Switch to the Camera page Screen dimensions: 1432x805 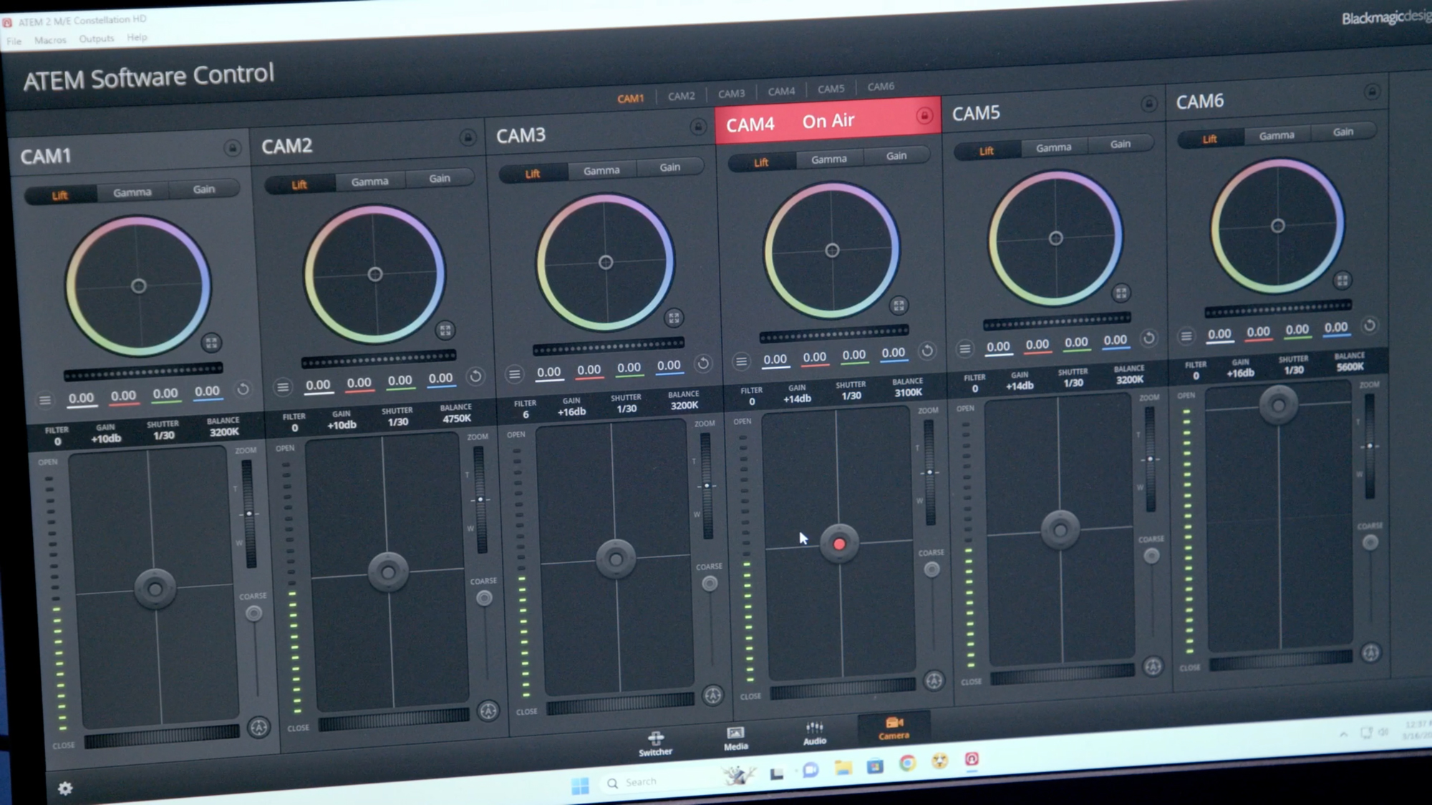894,728
